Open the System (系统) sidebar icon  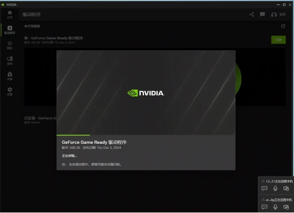(10, 61)
